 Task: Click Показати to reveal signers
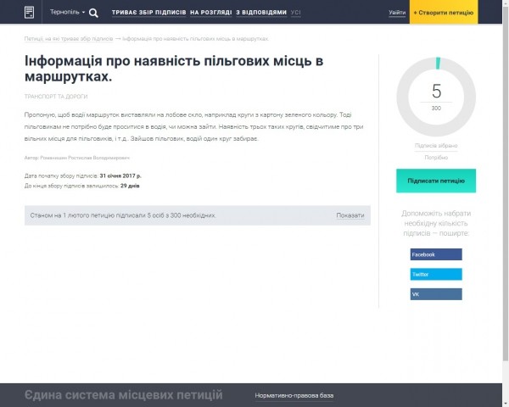tap(350, 215)
